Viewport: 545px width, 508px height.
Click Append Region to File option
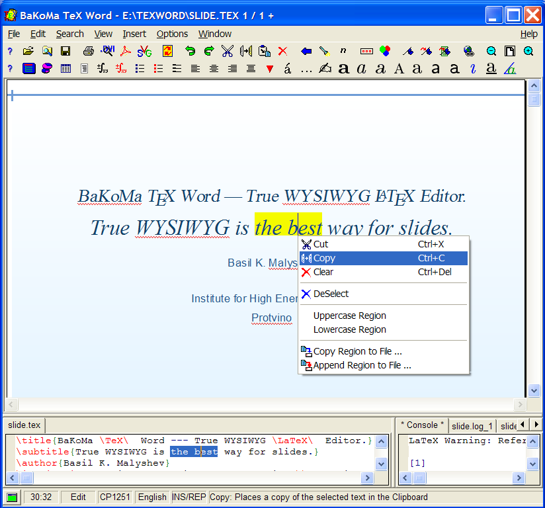point(362,365)
